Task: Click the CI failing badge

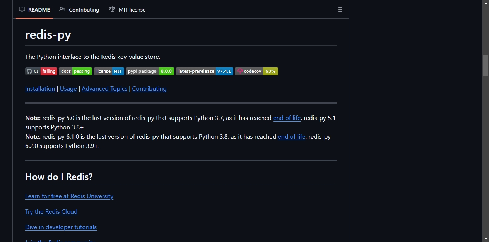Action: [41, 71]
